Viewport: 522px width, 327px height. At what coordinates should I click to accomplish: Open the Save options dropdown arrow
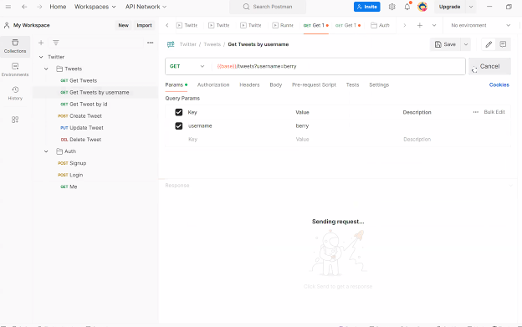466,44
